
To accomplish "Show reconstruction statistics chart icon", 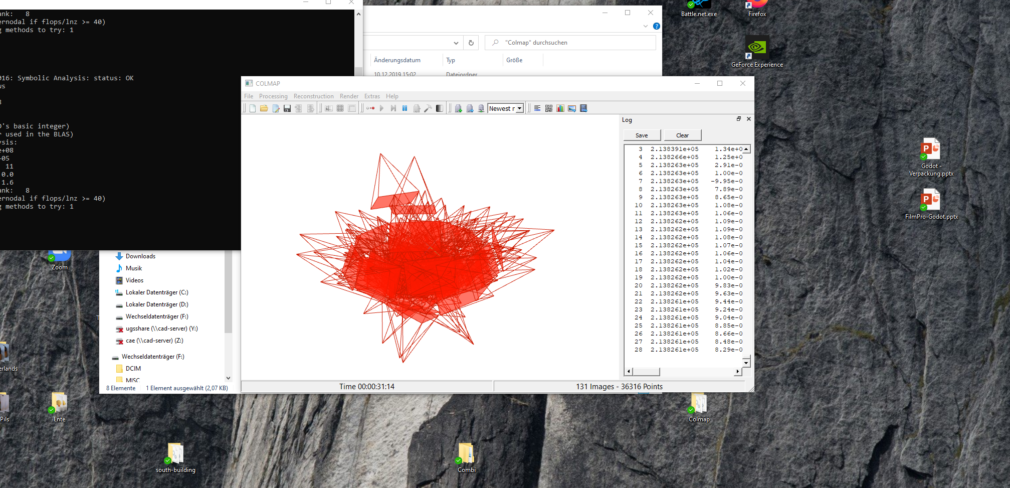I will pos(560,108).
